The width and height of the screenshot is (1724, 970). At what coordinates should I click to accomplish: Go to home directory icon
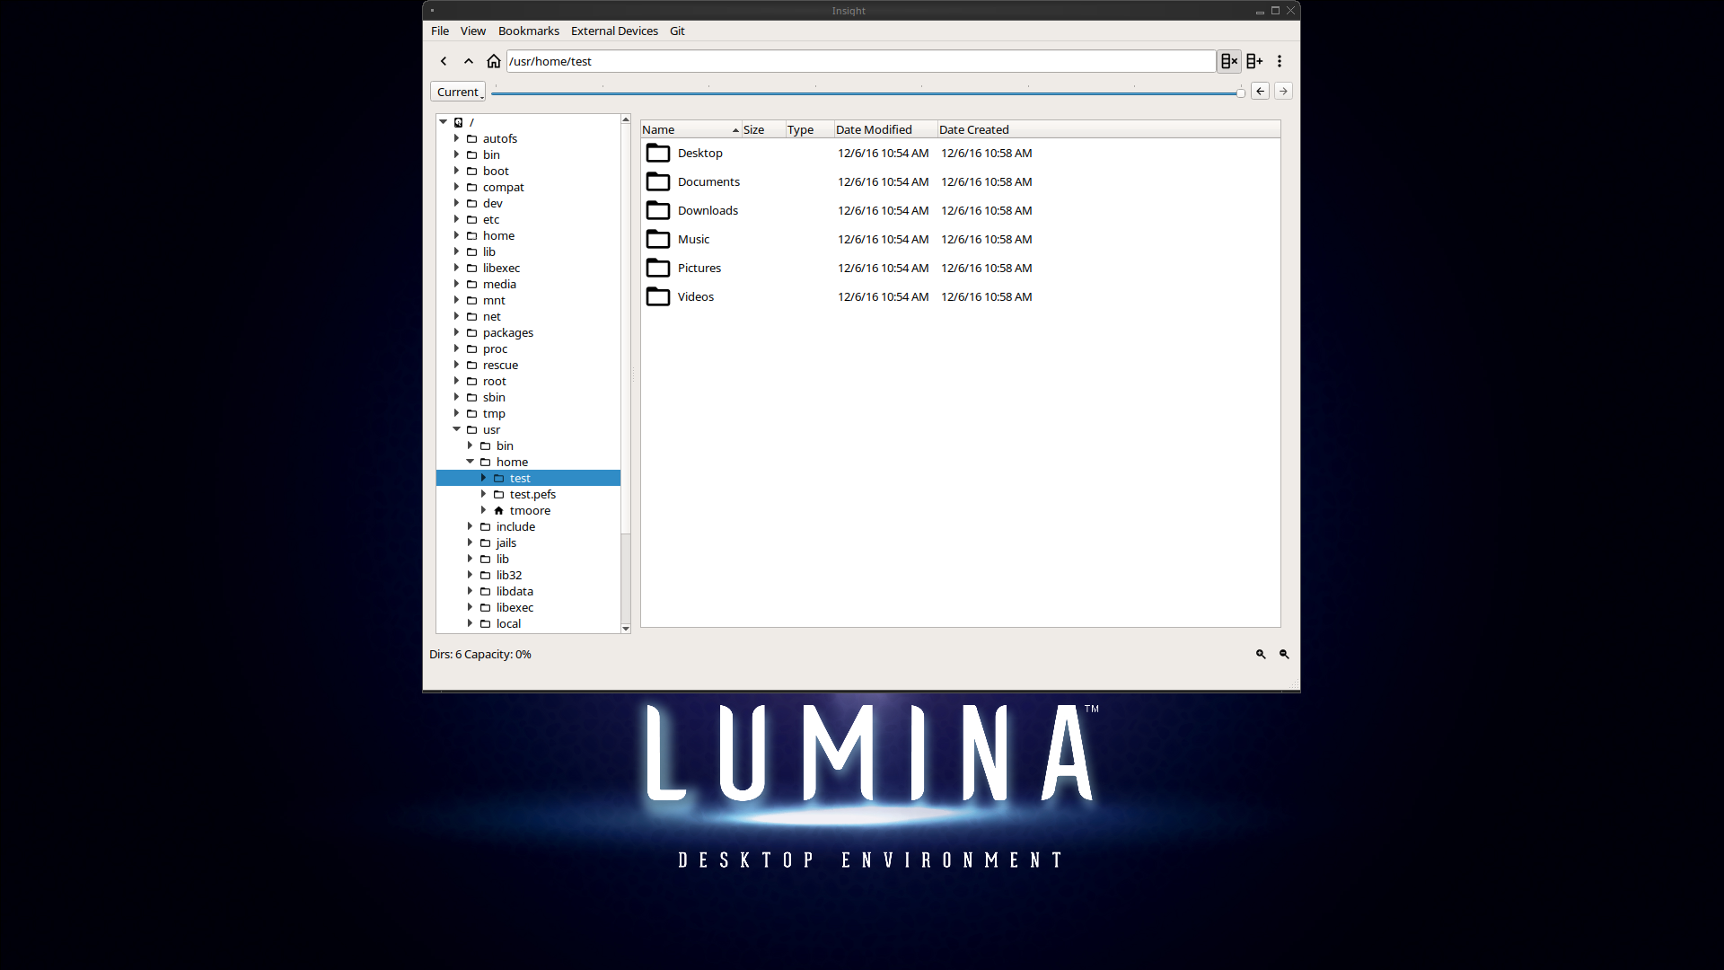[x=494, y=61]
